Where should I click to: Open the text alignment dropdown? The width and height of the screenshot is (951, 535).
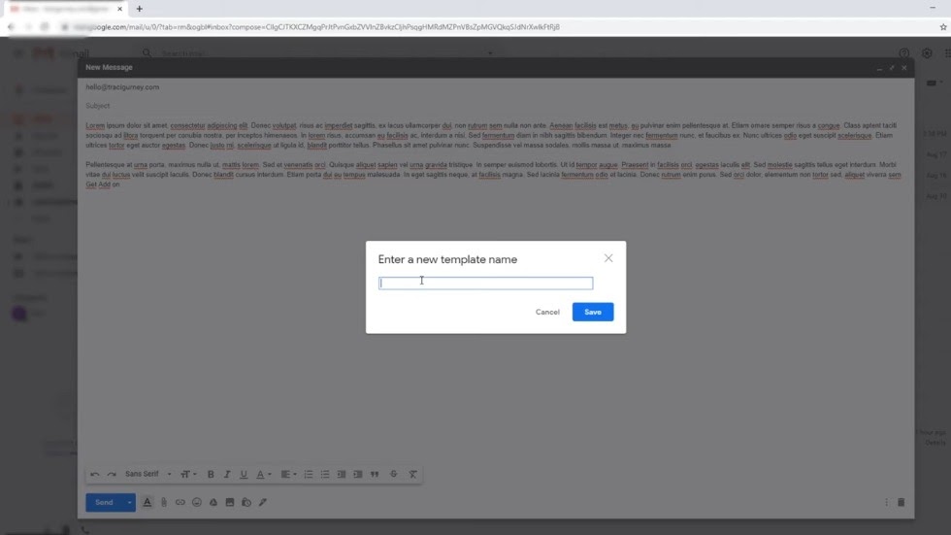click(x=288, y=475)
